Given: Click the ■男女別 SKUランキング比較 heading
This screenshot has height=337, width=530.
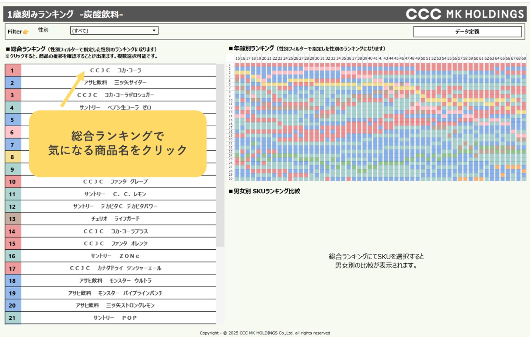Looking at the screenshot, I should 264,191.
